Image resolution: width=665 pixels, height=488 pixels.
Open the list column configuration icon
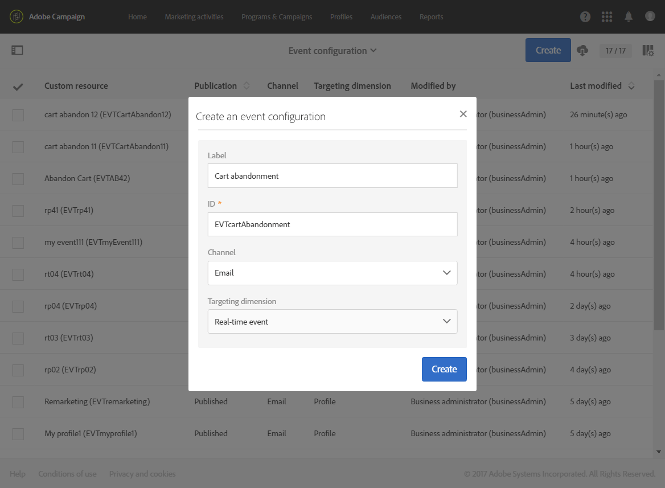[647, 50]
